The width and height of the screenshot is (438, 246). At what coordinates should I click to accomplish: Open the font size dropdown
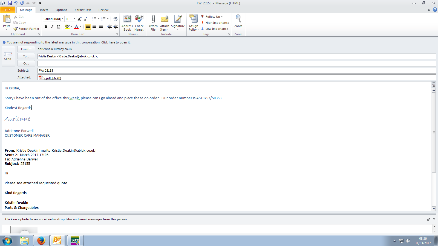[74, 19]
